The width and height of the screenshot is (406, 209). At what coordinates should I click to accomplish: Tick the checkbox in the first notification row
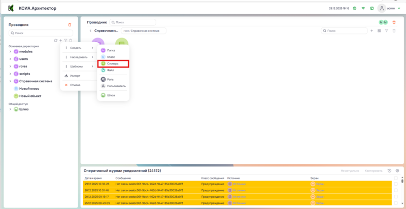(396, 184)
